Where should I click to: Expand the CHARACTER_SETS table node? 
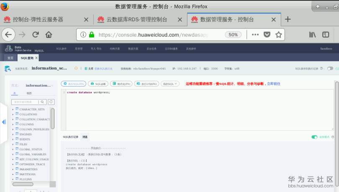click(13, 109)
